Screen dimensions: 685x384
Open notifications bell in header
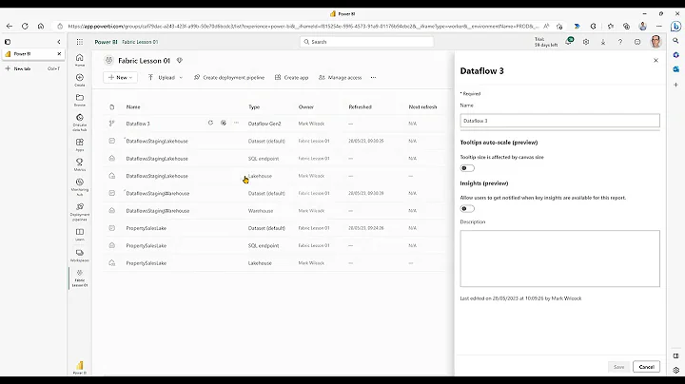[x=569, y=42]
